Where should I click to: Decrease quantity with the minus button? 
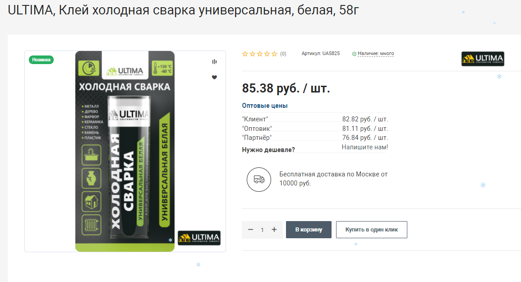click(x=250, y=230)
